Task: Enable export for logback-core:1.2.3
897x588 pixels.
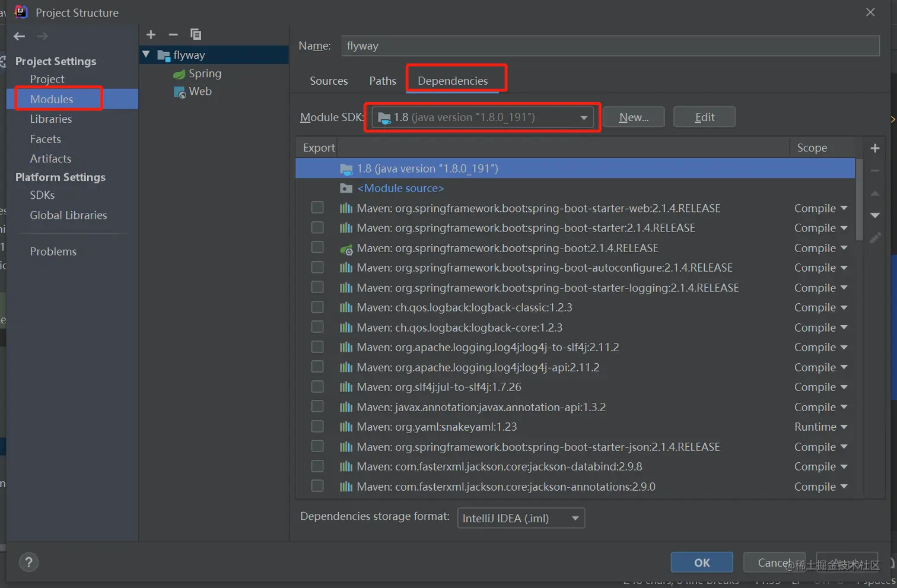Action: pos(317,327)
